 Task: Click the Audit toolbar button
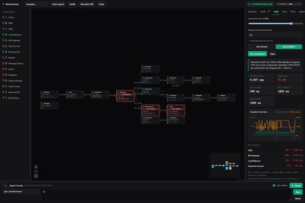(72, 4)
